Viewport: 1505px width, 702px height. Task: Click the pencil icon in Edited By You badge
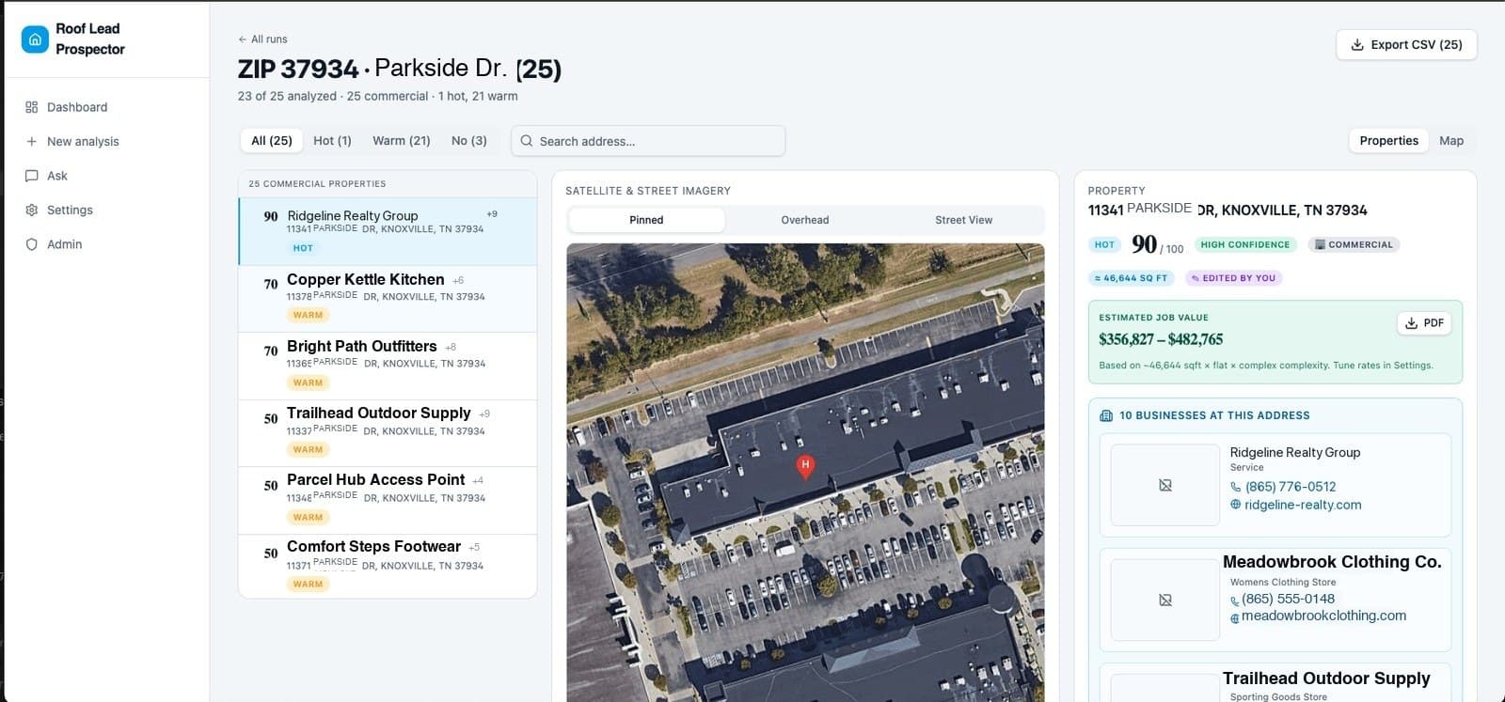click(x=1196, y=278)
